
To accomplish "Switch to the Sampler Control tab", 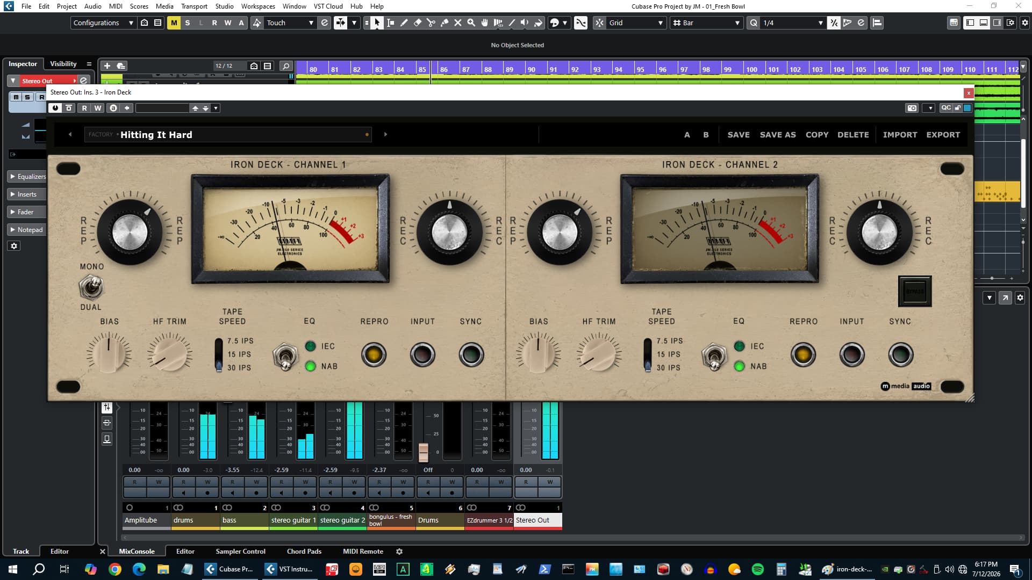I will [240, 552].
